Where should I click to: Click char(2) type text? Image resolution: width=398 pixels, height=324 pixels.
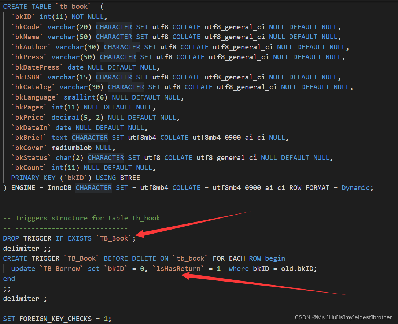point(69,158)
